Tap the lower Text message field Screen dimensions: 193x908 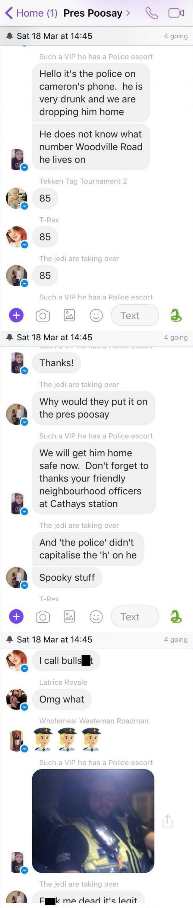(x=135, y=617)
